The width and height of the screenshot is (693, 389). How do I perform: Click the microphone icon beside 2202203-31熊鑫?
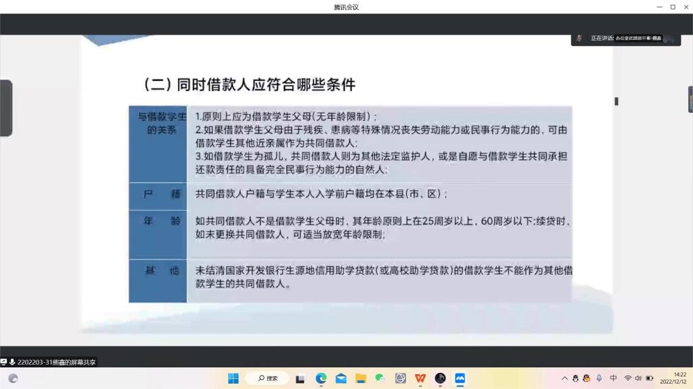pos(12,362)
